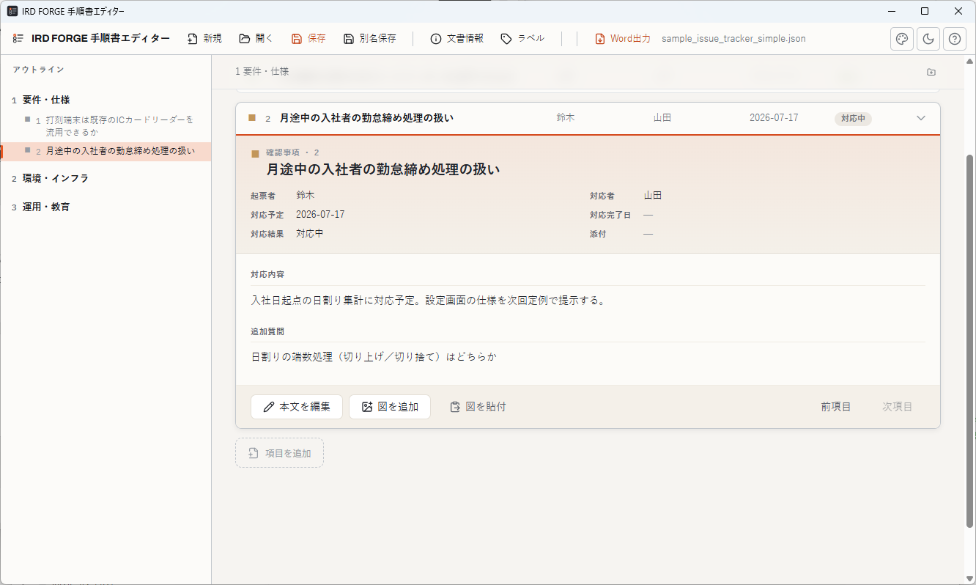The height and width of the screenshot is (585, 976).
Task: Click the 起票者 value 鈴木
Action: [x=306, y=196]
